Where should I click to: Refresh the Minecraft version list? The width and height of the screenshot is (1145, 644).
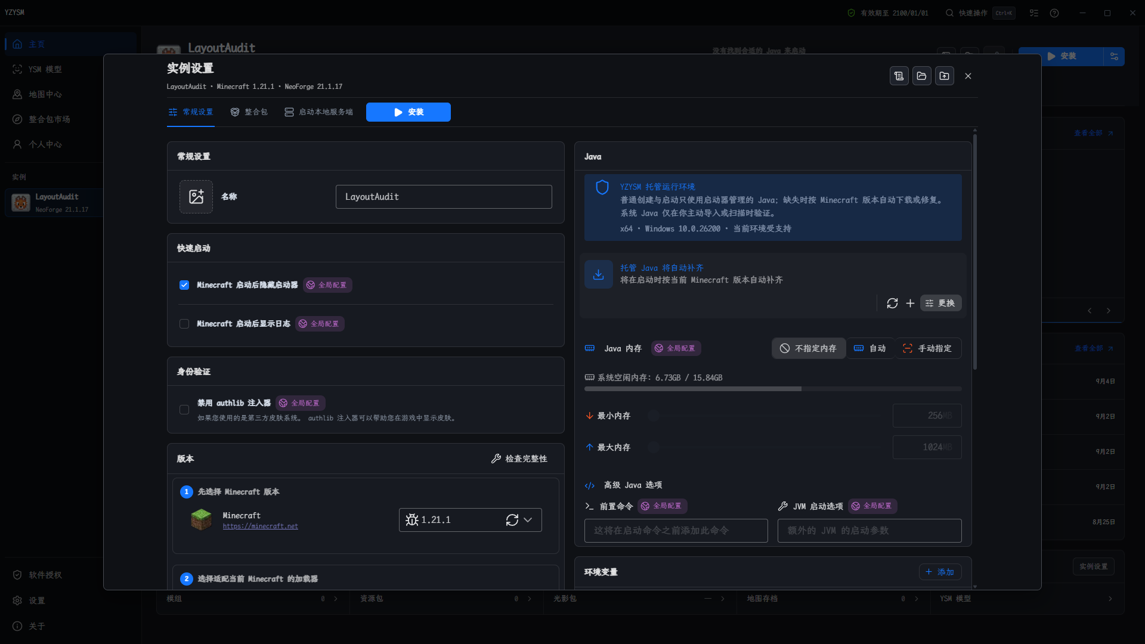(x=512, y=520)
